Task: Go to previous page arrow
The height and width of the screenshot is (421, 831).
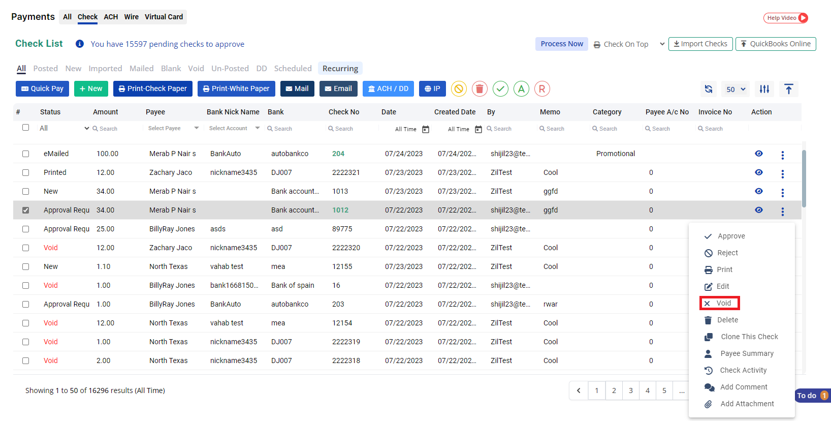Action: coord(579,390)
